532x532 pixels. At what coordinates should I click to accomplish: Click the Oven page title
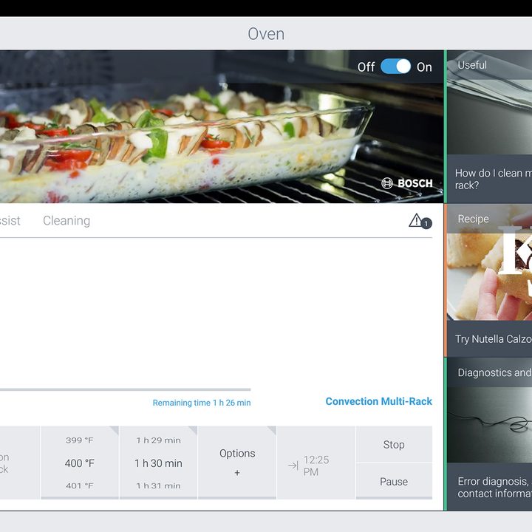point(266,34)
